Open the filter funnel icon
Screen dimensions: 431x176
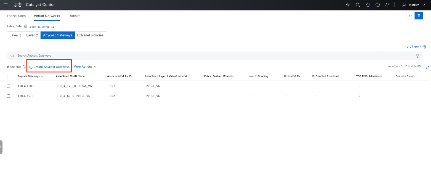tap(417, 56)
